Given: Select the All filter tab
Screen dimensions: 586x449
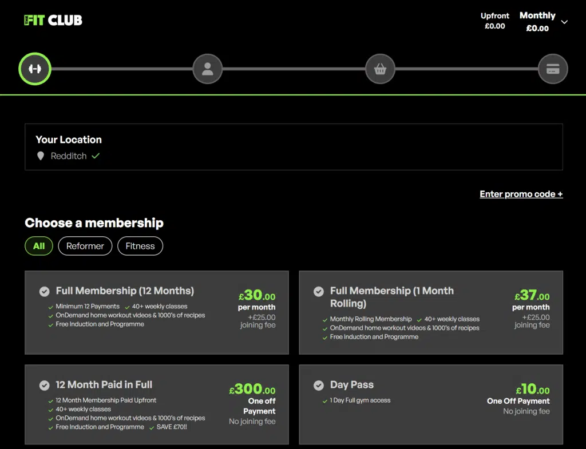Looking at the screenshot, I should point(38,246).
